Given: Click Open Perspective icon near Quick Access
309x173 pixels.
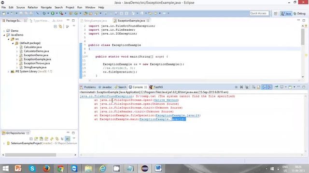Looking at the screenshot, I should tap(276, 13).
